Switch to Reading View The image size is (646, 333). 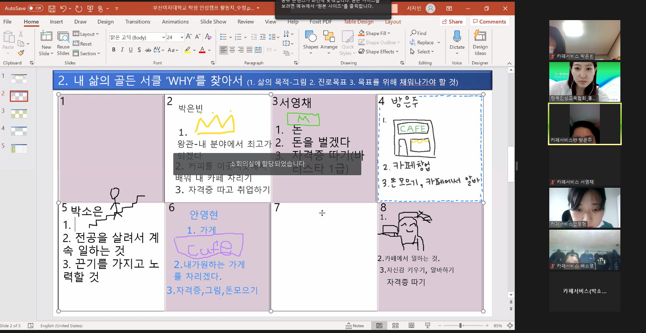[x=412, y=326]
